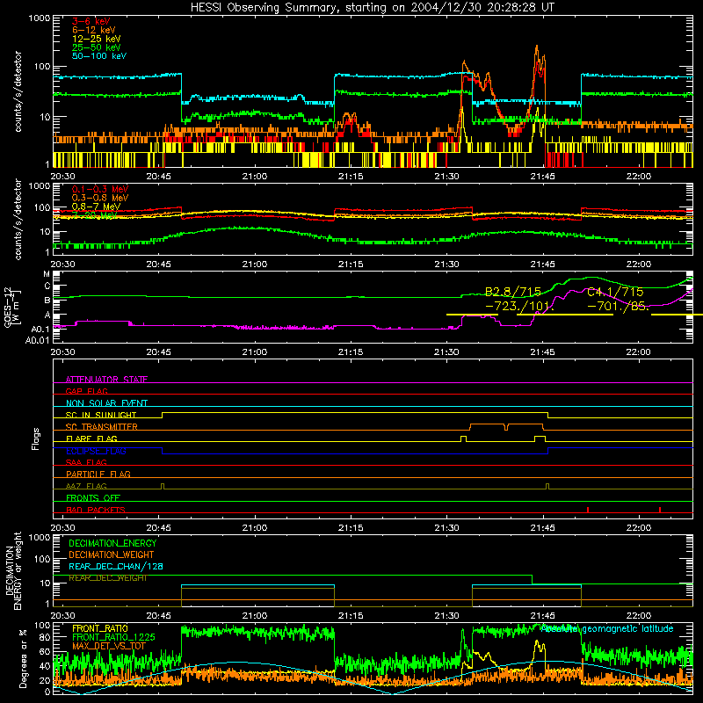Image resolution: width=703 pixels, height=703 pixels.
Task: Click the top panel counts/s/detector axis label
Action: click(x=18, y=91)
